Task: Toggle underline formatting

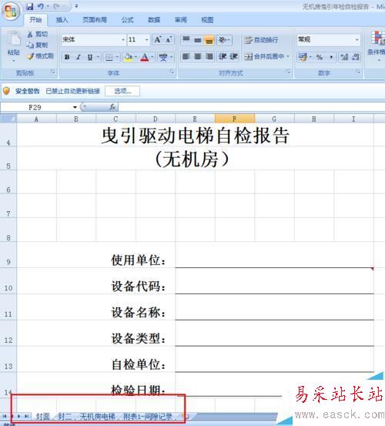Action: click(x=90, y=57)
